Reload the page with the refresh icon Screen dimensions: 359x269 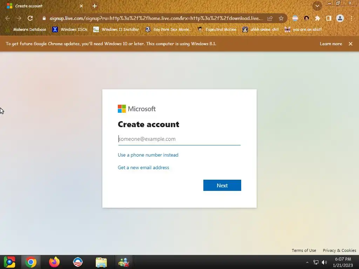(x=30, y=18)
